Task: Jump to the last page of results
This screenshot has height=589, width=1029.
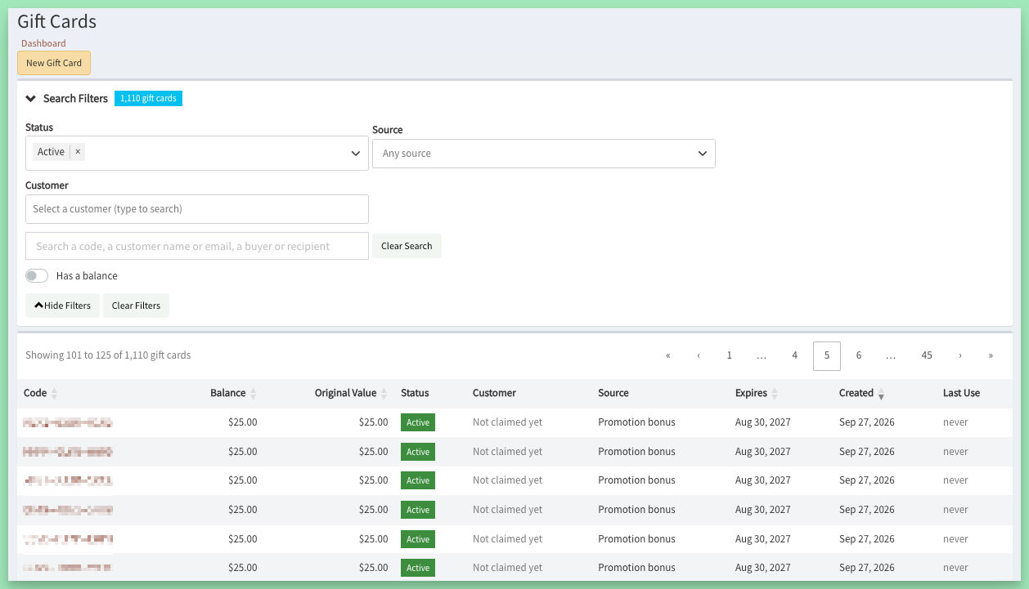Action: [991, 356]
